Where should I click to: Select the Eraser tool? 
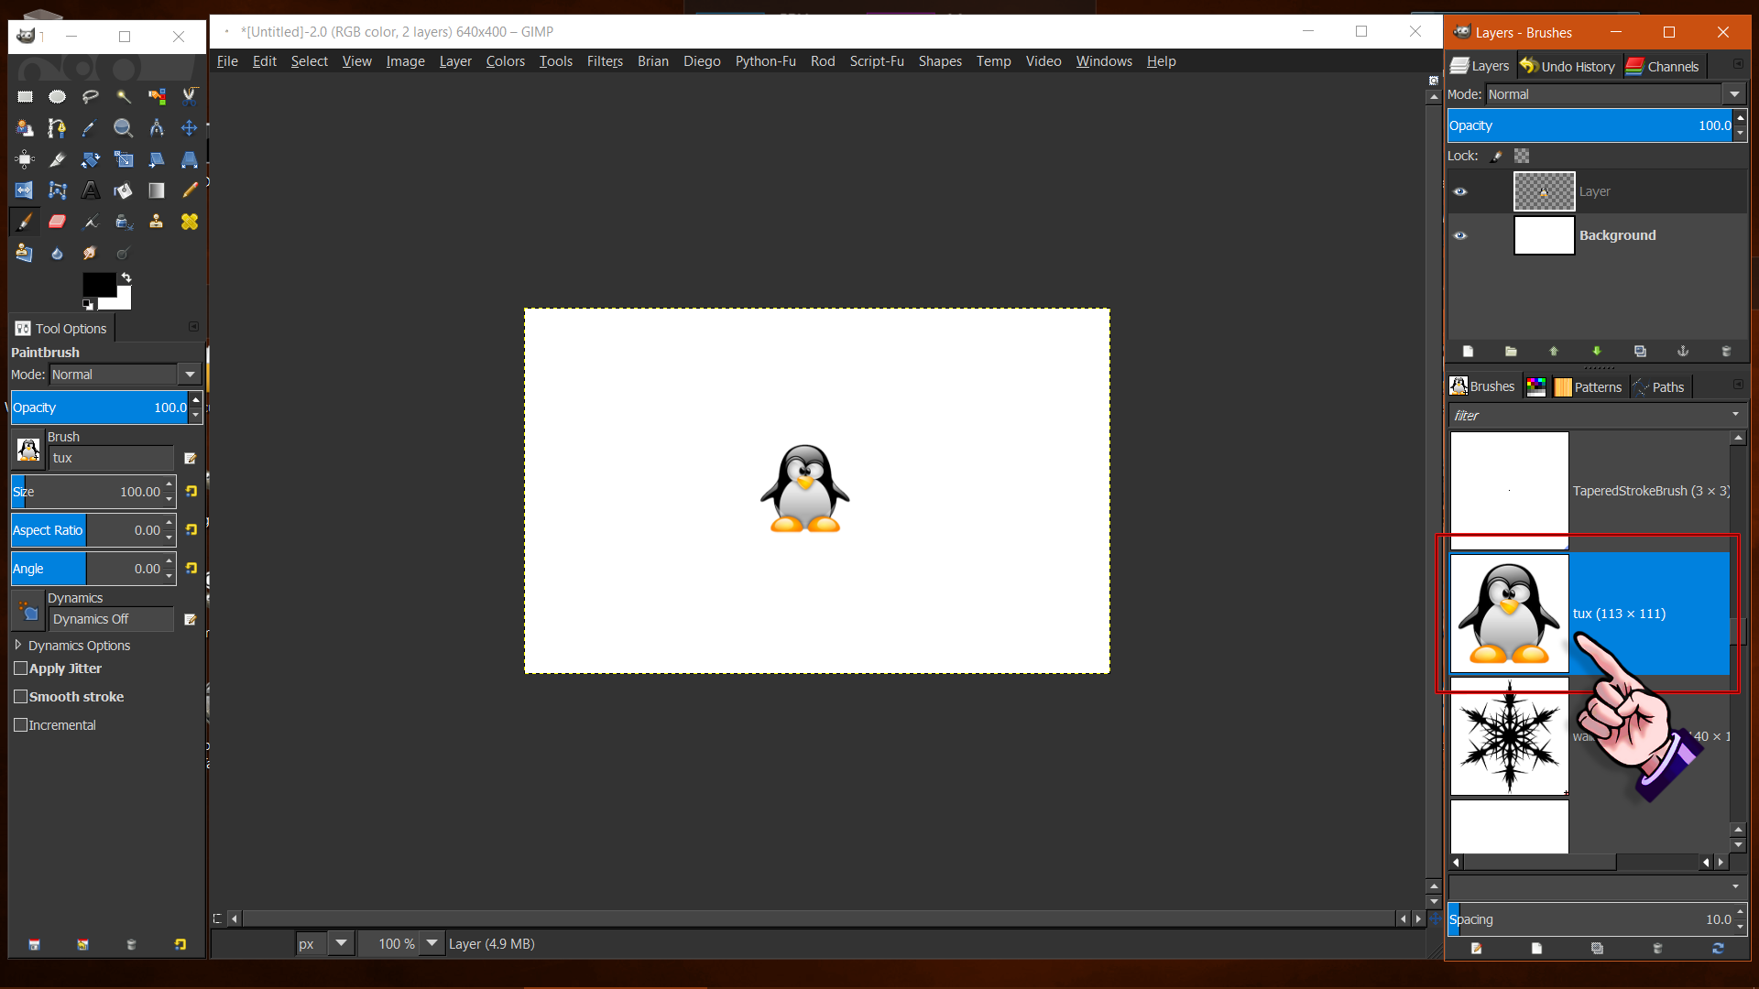click(57, 222)
